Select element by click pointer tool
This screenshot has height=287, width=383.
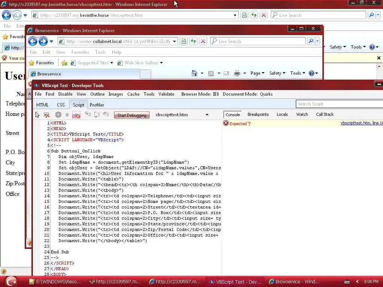coord(37,115)
